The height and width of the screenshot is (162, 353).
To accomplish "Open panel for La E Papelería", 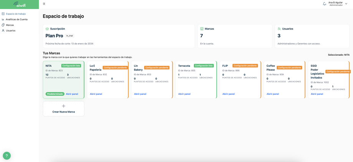I will tap(96, 94).
